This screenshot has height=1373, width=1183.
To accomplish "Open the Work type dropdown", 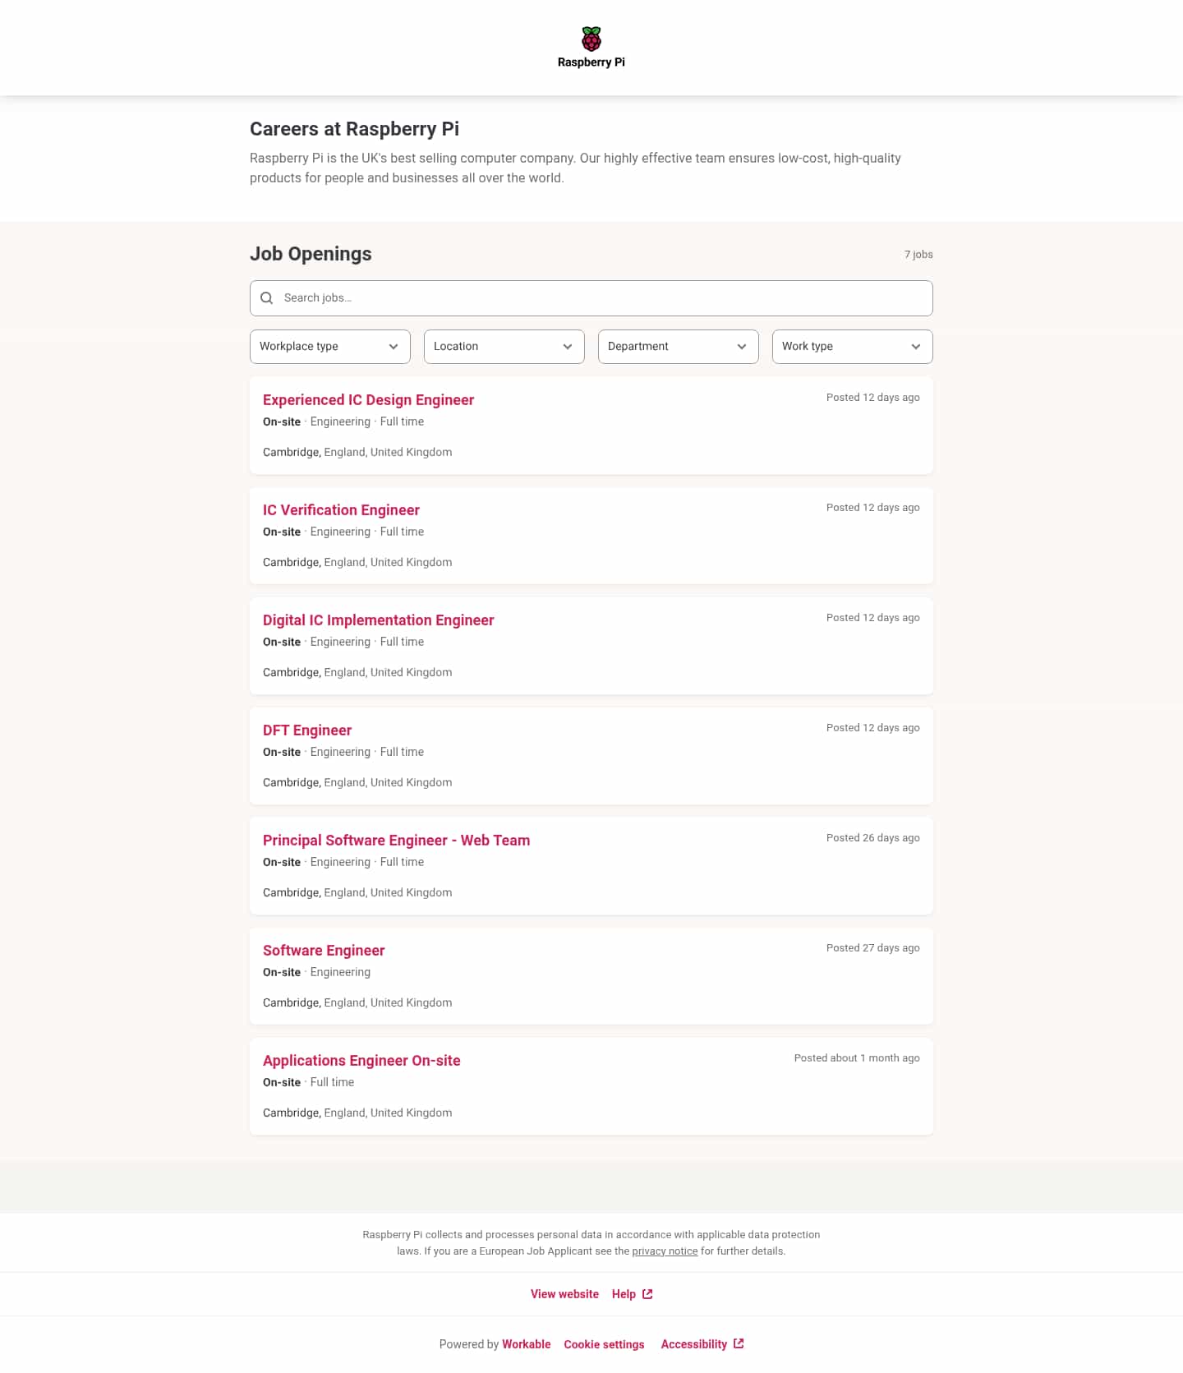I will click(x=853, y=347).
